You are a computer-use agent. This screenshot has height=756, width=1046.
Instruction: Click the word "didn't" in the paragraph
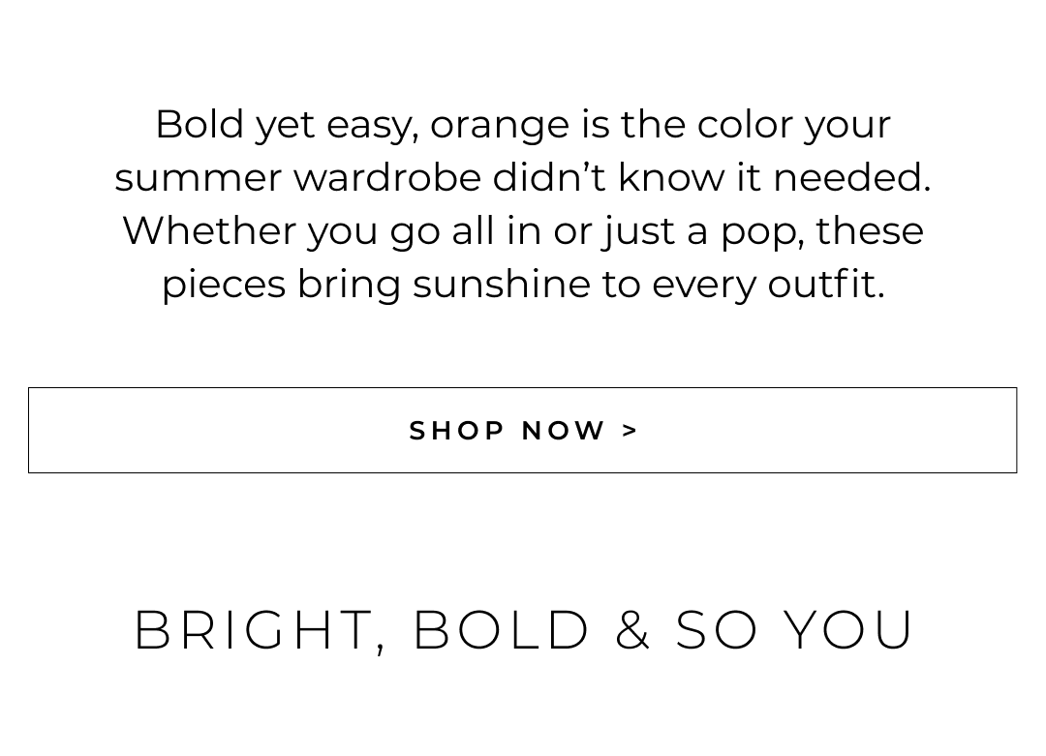tap(549, 178)
